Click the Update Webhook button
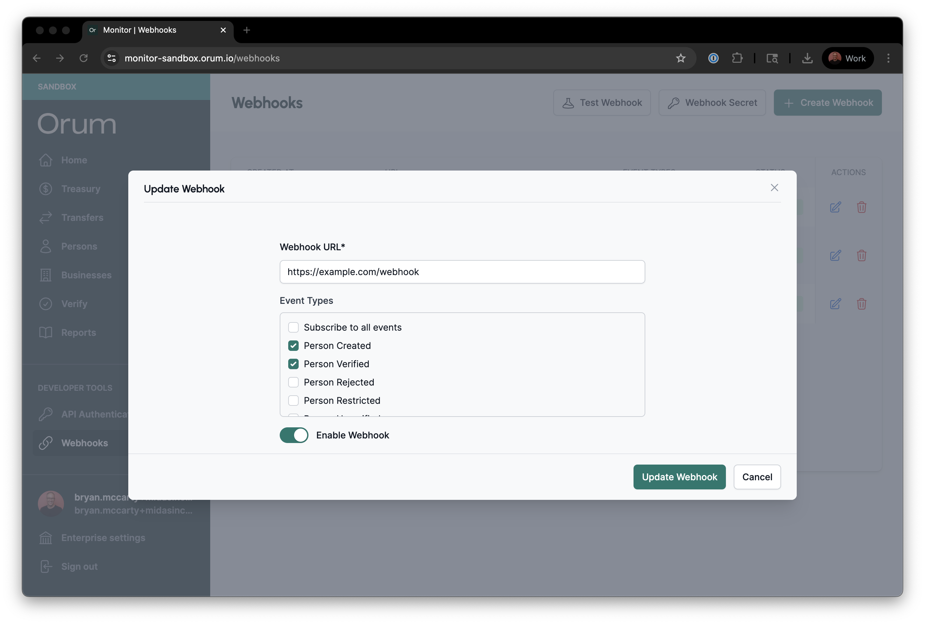Screen dimensions: 925x624 point(679,477)
